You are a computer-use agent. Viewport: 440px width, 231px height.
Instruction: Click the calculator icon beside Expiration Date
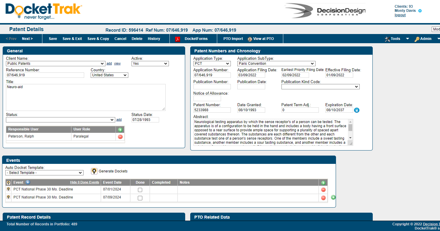pyautogui.click(x=357, y=110)
